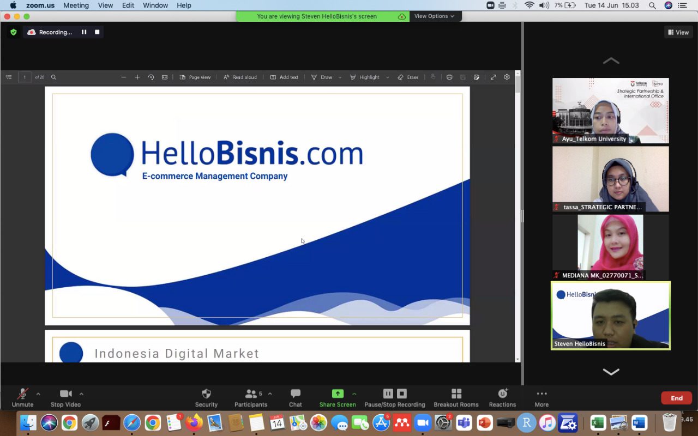The image size is (698, 436).
Task: Click the PDF vertical scrollbar
Action: (x=518, y=216)
